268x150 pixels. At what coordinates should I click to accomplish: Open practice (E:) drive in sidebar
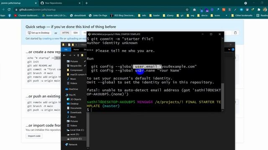pyautogui.click(x=75, y=139)
